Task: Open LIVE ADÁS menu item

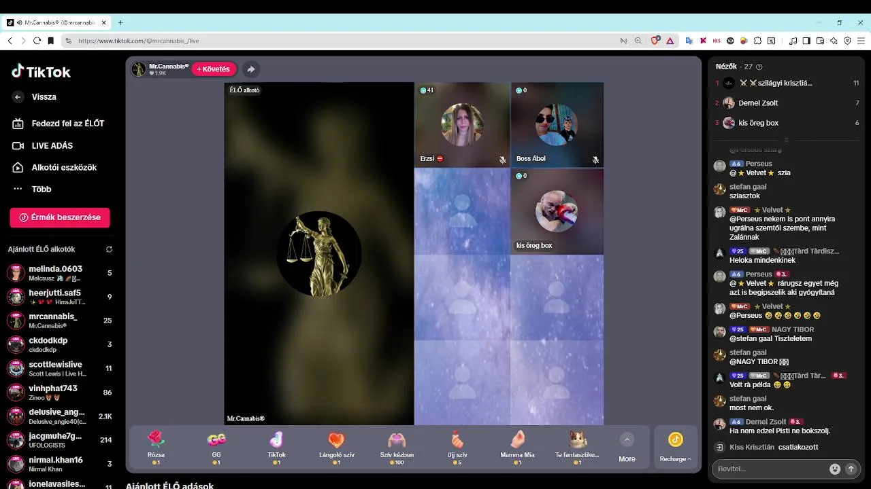Action: (x=43, y=145)
